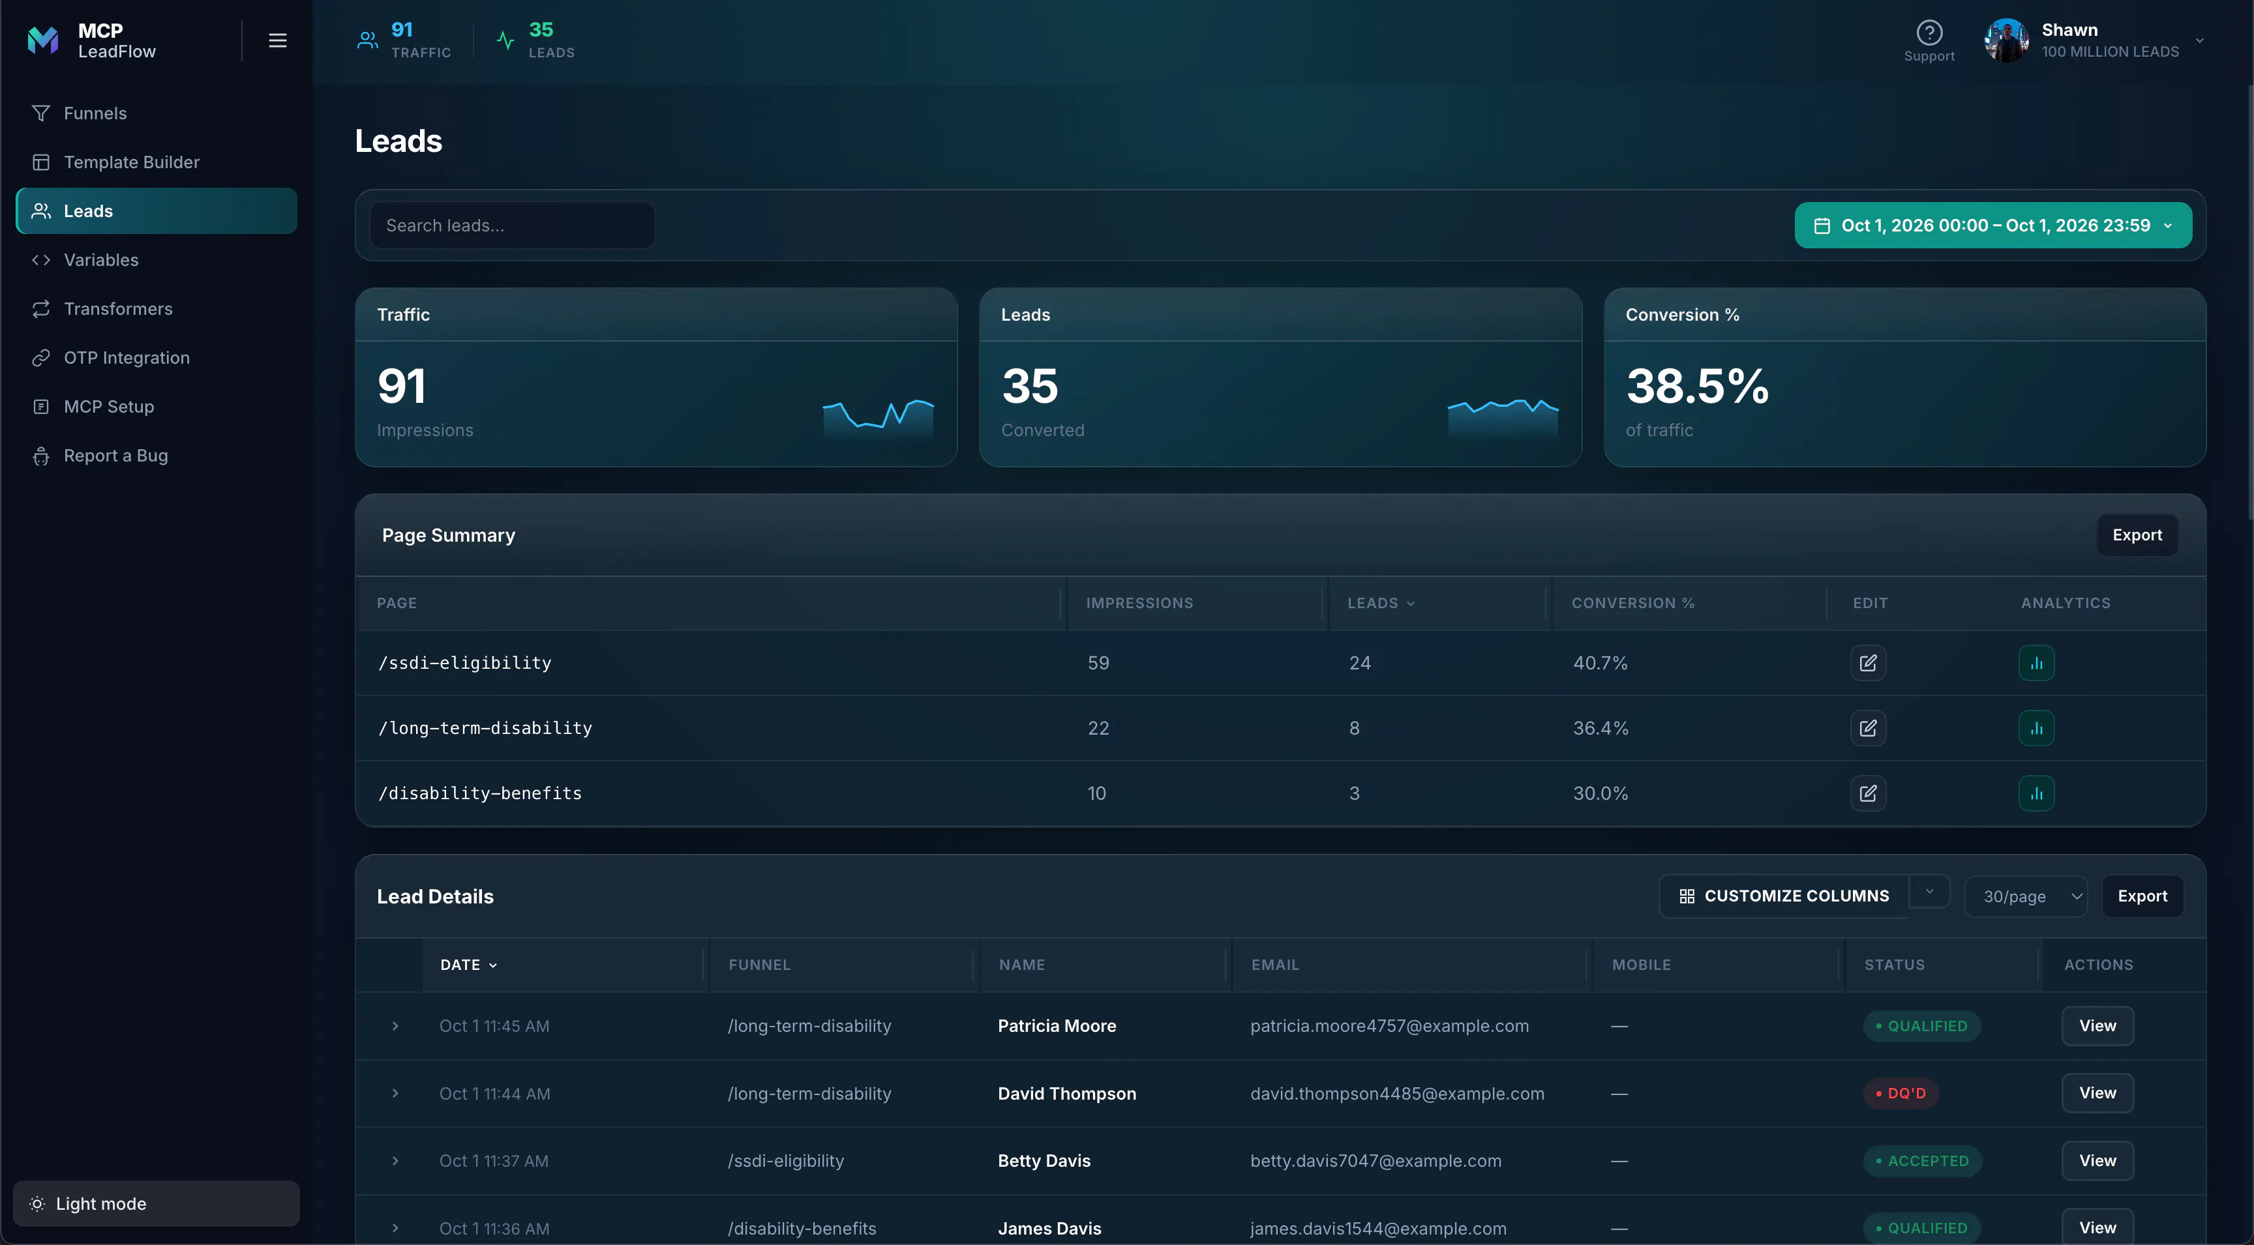Viewport: 2254px width, 1245px height.
Task: Click the Report a Bug icon
Action: coord(41,456)
